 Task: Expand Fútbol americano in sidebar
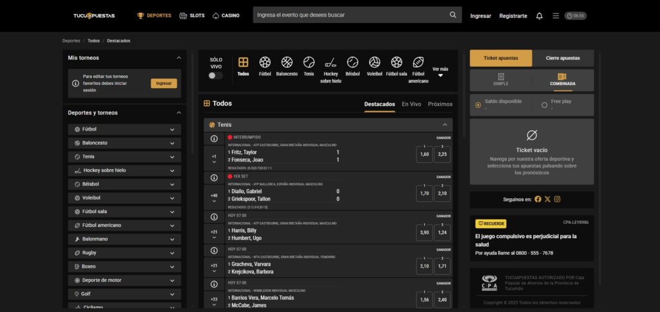point(124,226)
